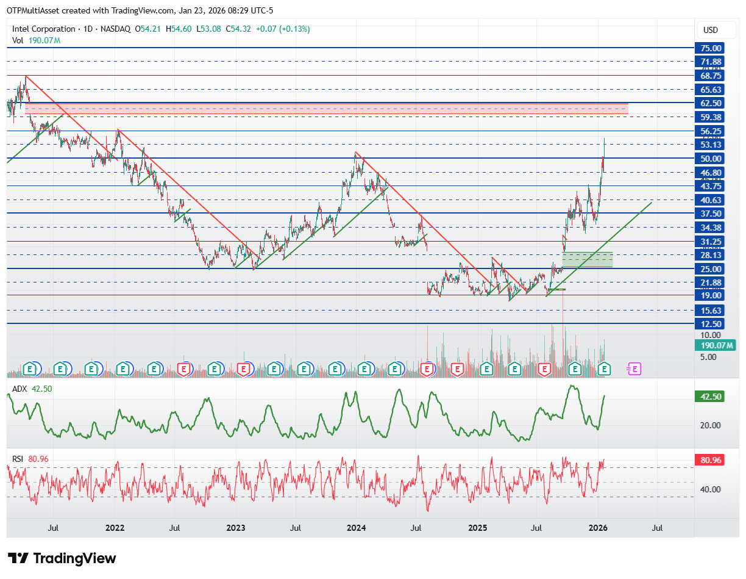Select the red earnings marker near Jul 2022
Viewport: 746px width, 579px height.
pyautogui.click(x=183, y=369)
